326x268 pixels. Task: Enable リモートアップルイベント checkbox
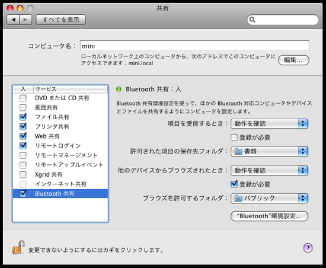click(23, 165)
